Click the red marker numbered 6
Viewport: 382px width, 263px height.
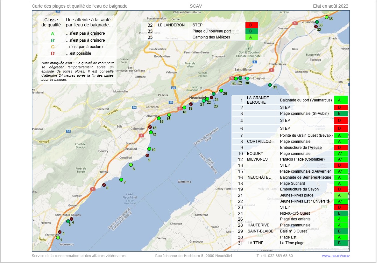tap(104, 185)
